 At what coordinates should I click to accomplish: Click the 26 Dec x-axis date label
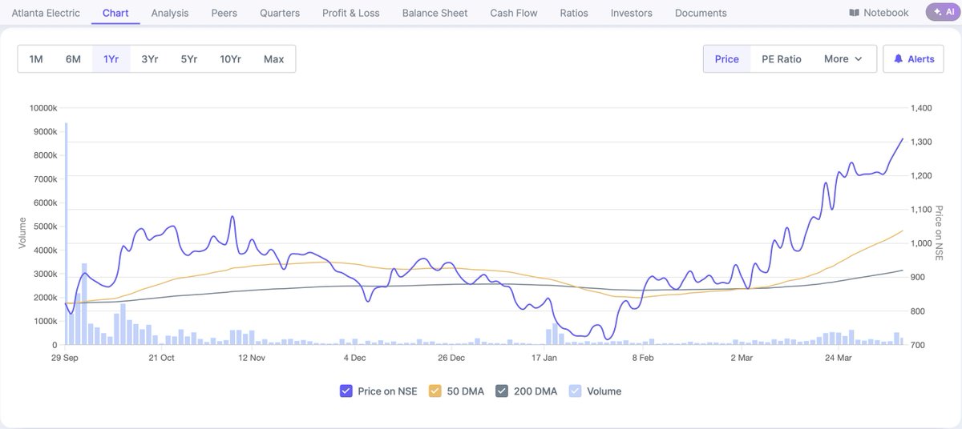451,358
